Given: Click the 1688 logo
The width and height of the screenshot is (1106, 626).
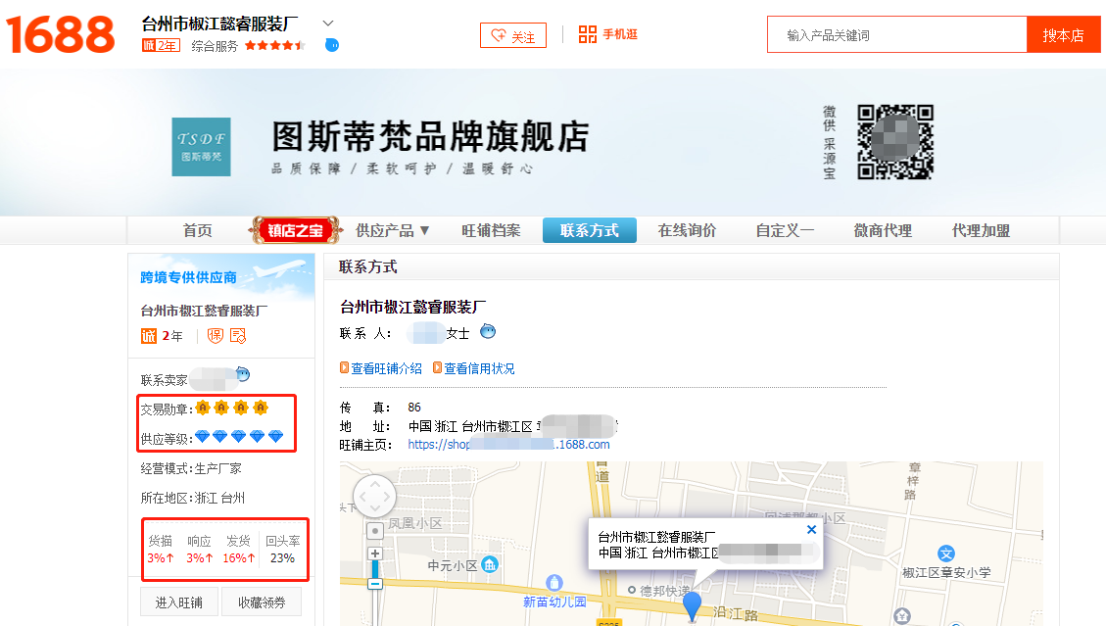Looking at the screenshot, I should coord(60,34).
